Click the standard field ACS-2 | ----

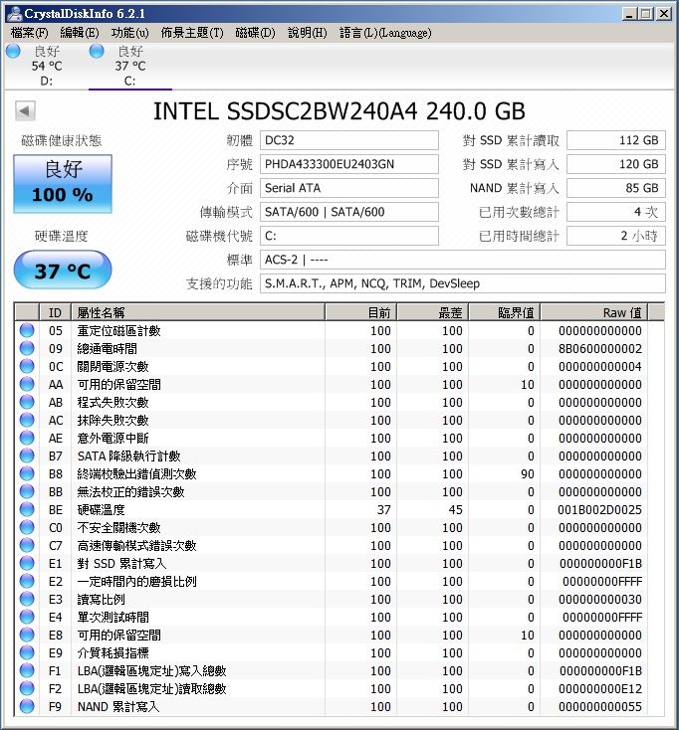(463, 260)
